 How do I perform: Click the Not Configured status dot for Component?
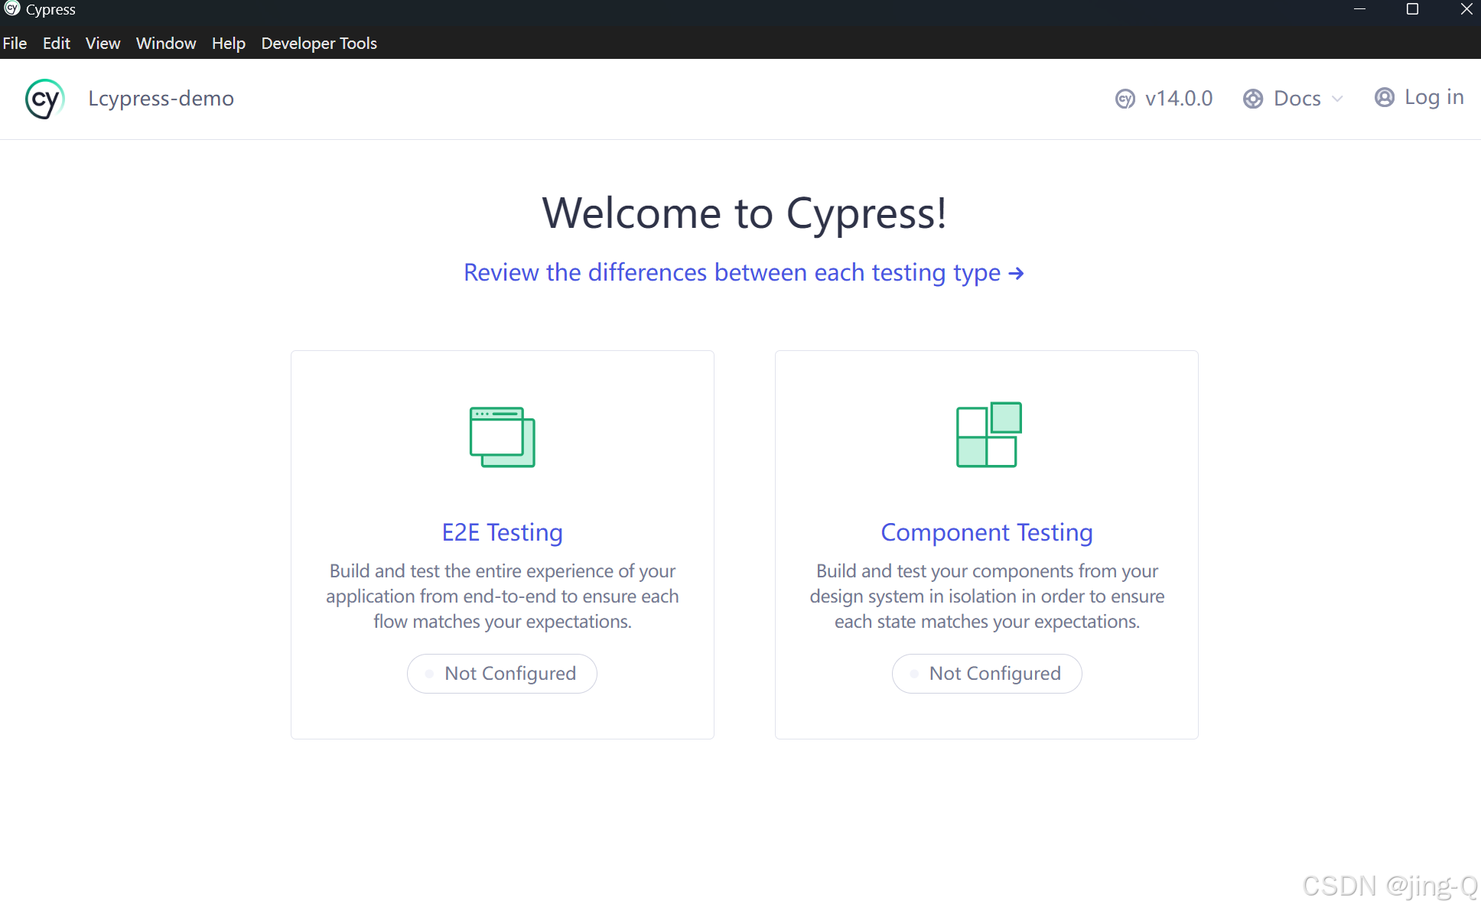(913, 674)
